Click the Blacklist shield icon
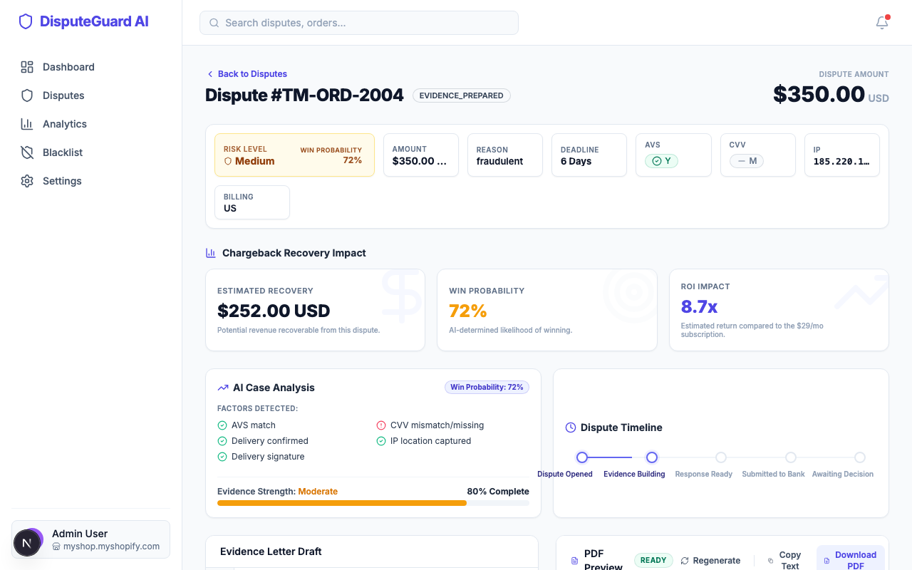 tap(26, 152)
